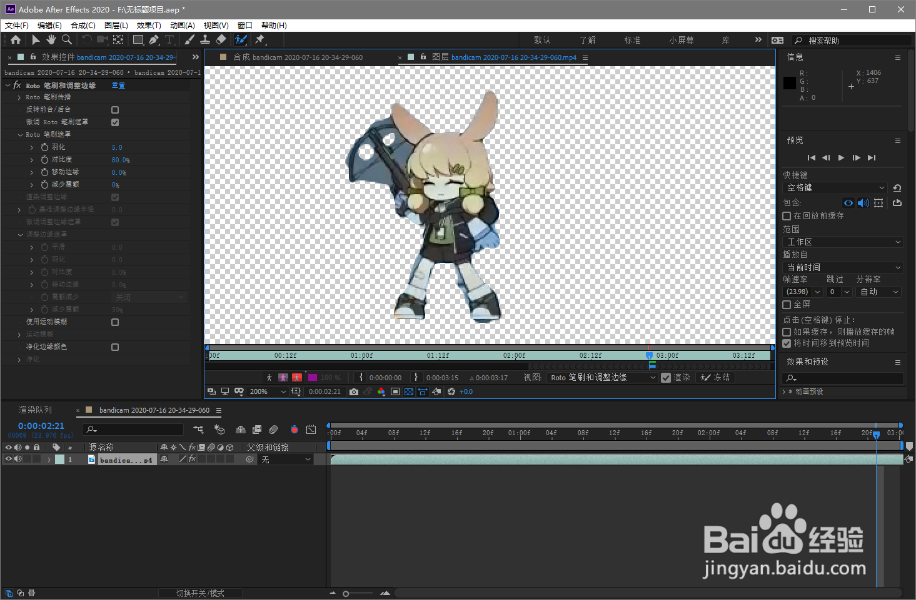916x600 pixels.
Task: Open the 当前时间 play-from dropdown
Action: [x=843, y=267]
